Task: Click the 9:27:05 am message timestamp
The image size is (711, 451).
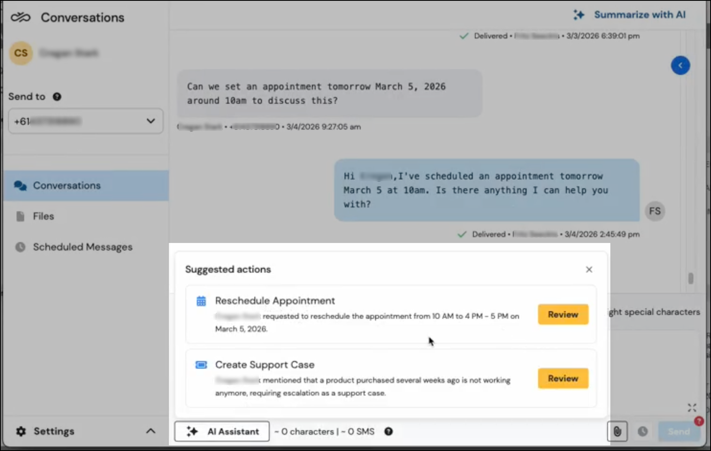Action: [323, 127]
